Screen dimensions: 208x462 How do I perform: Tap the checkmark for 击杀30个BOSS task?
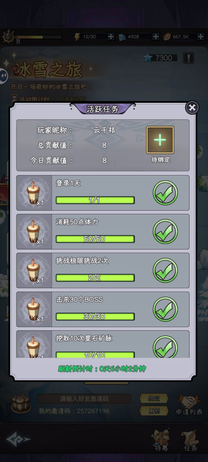tap(165, 309)
